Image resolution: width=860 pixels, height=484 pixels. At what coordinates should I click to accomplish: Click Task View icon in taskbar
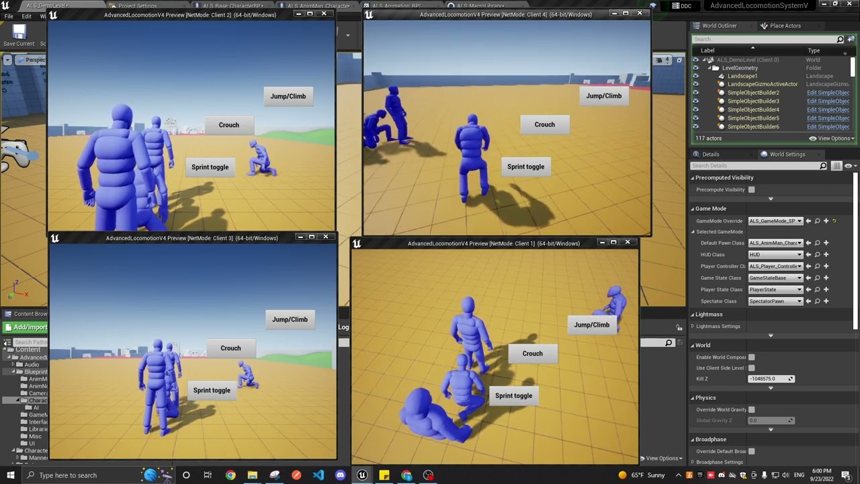pyautogui.click(x=208, y=475)
